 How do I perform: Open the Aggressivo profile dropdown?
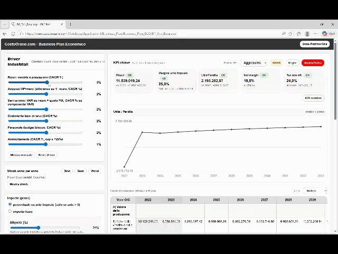(x=255, y=63)
